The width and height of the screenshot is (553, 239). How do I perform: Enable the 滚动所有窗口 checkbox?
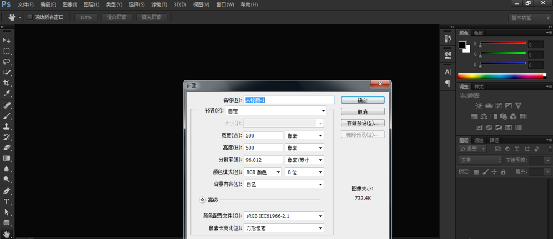pos(29,17)
